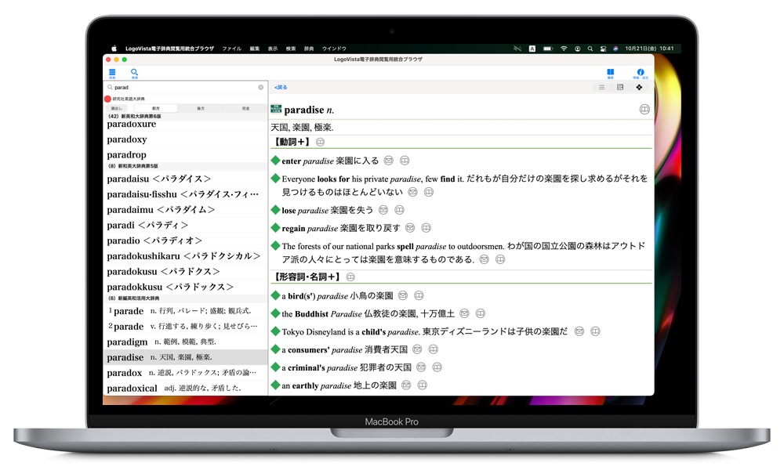784x470 pixels.
Task: Click book icon next to 【形容詞・名詞+】 heading
Action: [350, 277]
